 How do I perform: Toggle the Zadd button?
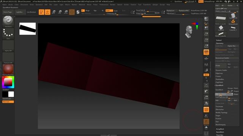(109, 11)
